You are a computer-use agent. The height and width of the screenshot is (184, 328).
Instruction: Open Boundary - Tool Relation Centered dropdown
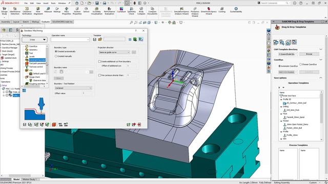73,88
